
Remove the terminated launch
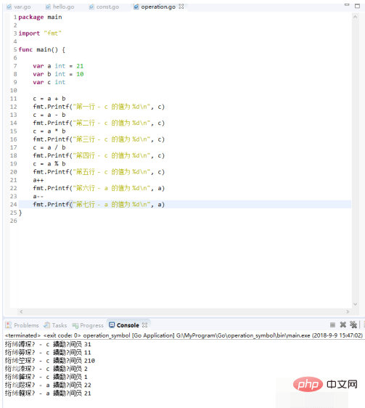point(343,325)
